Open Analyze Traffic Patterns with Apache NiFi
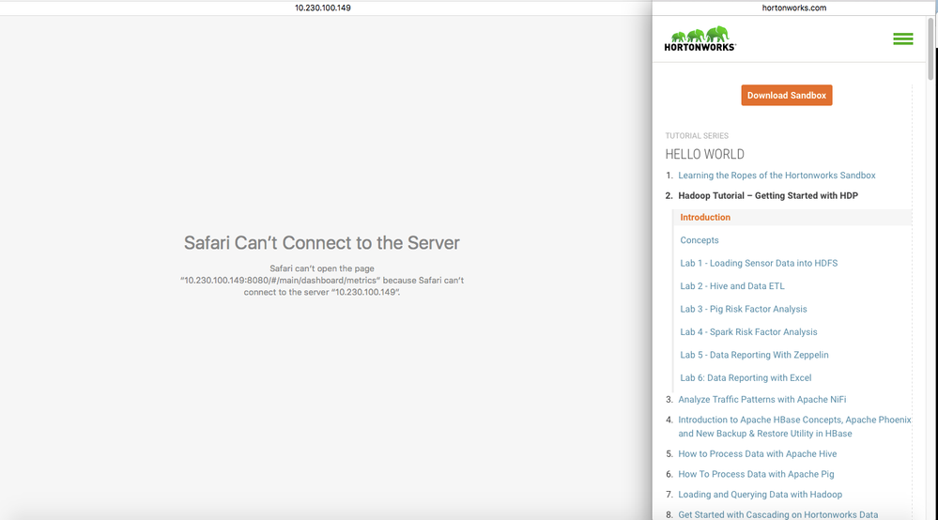The image size is (938, 520). pyautogui.click(x=761, y=399)
